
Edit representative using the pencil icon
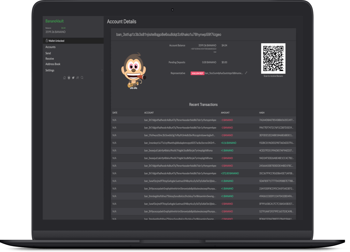[x=246, y=73]
